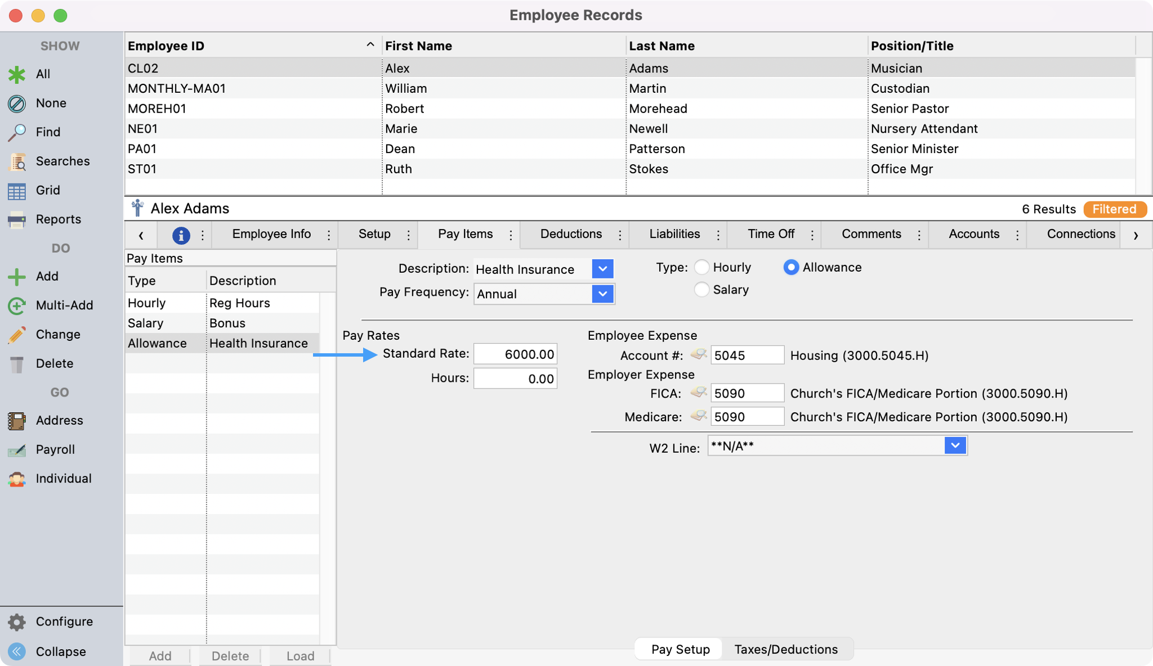Click the Standard Rate input field
This screenshot has height=666, width=1153.
[515, 354]
